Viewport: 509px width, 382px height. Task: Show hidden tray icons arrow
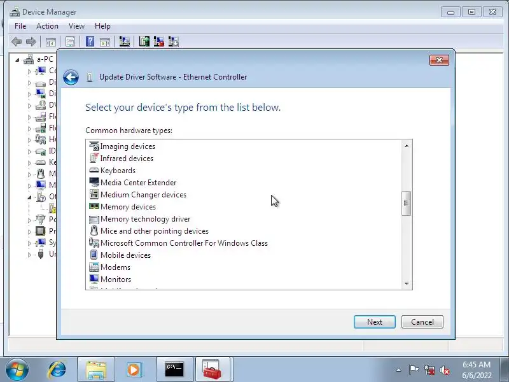(x=398, y=370)
